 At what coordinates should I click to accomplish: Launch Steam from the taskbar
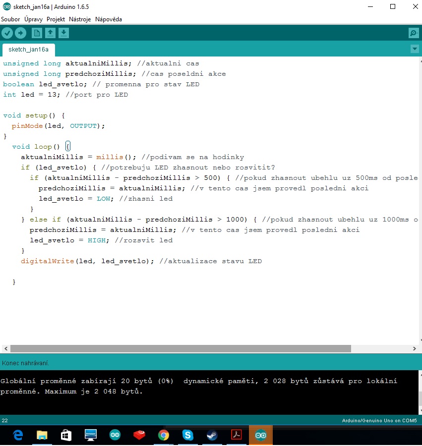tap(212, 435)
